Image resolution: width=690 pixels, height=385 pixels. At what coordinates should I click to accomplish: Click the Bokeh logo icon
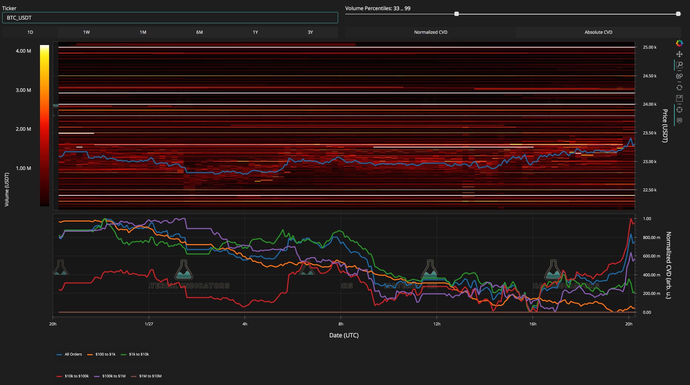(679, 43)
